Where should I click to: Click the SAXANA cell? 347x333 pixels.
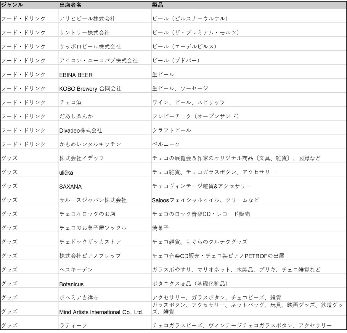(x=70, y=186)
